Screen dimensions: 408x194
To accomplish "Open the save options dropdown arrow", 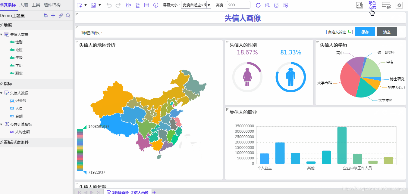I will pos(100,5).
